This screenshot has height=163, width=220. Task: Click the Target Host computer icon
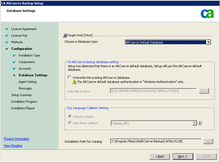tap(65, 35)
